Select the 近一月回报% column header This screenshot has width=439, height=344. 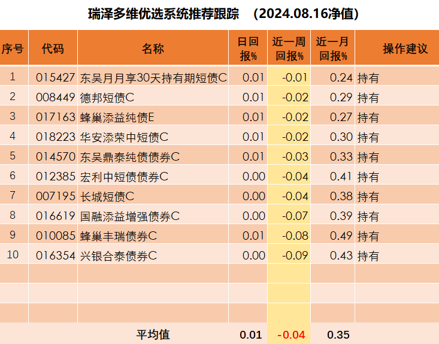tap(332, 49)
